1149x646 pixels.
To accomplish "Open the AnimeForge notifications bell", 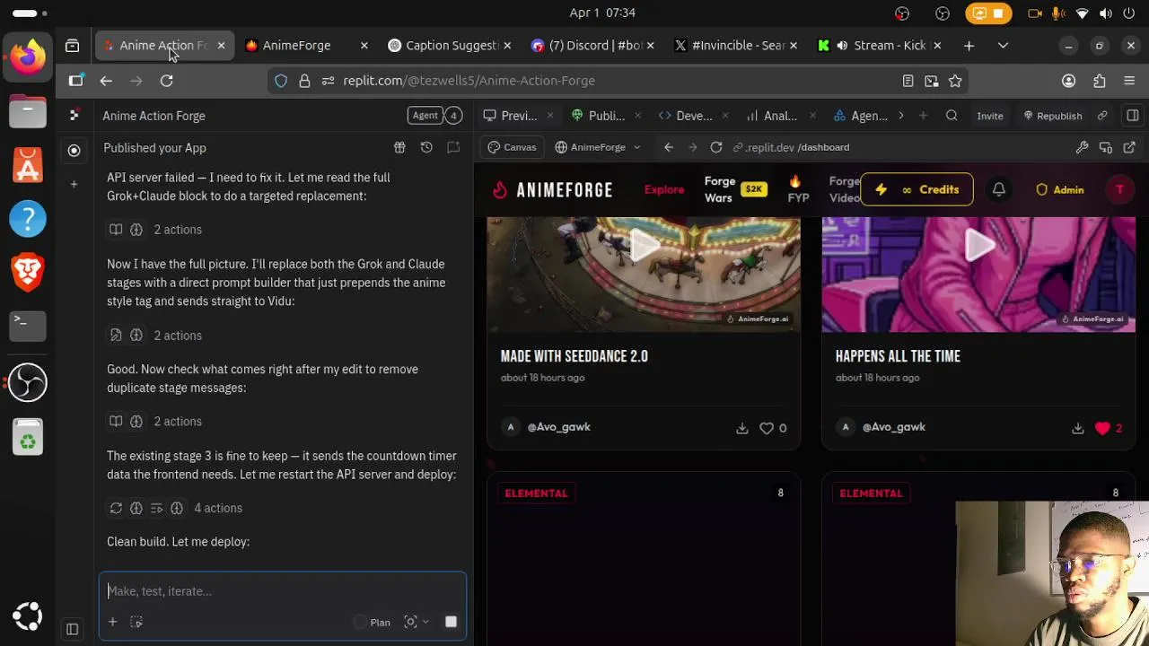I will [998, 189].
